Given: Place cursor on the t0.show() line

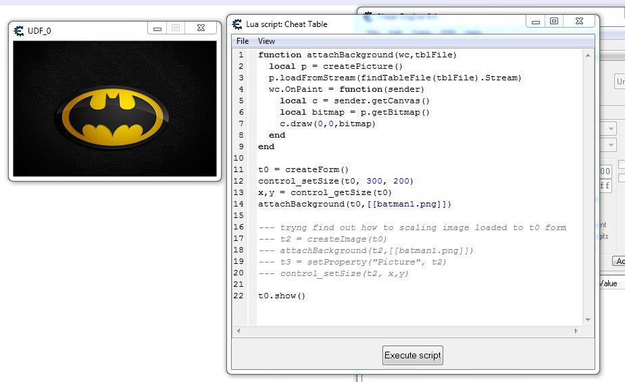Looking at the screenshot, I should pyautogui.click(x=282, y=296).
